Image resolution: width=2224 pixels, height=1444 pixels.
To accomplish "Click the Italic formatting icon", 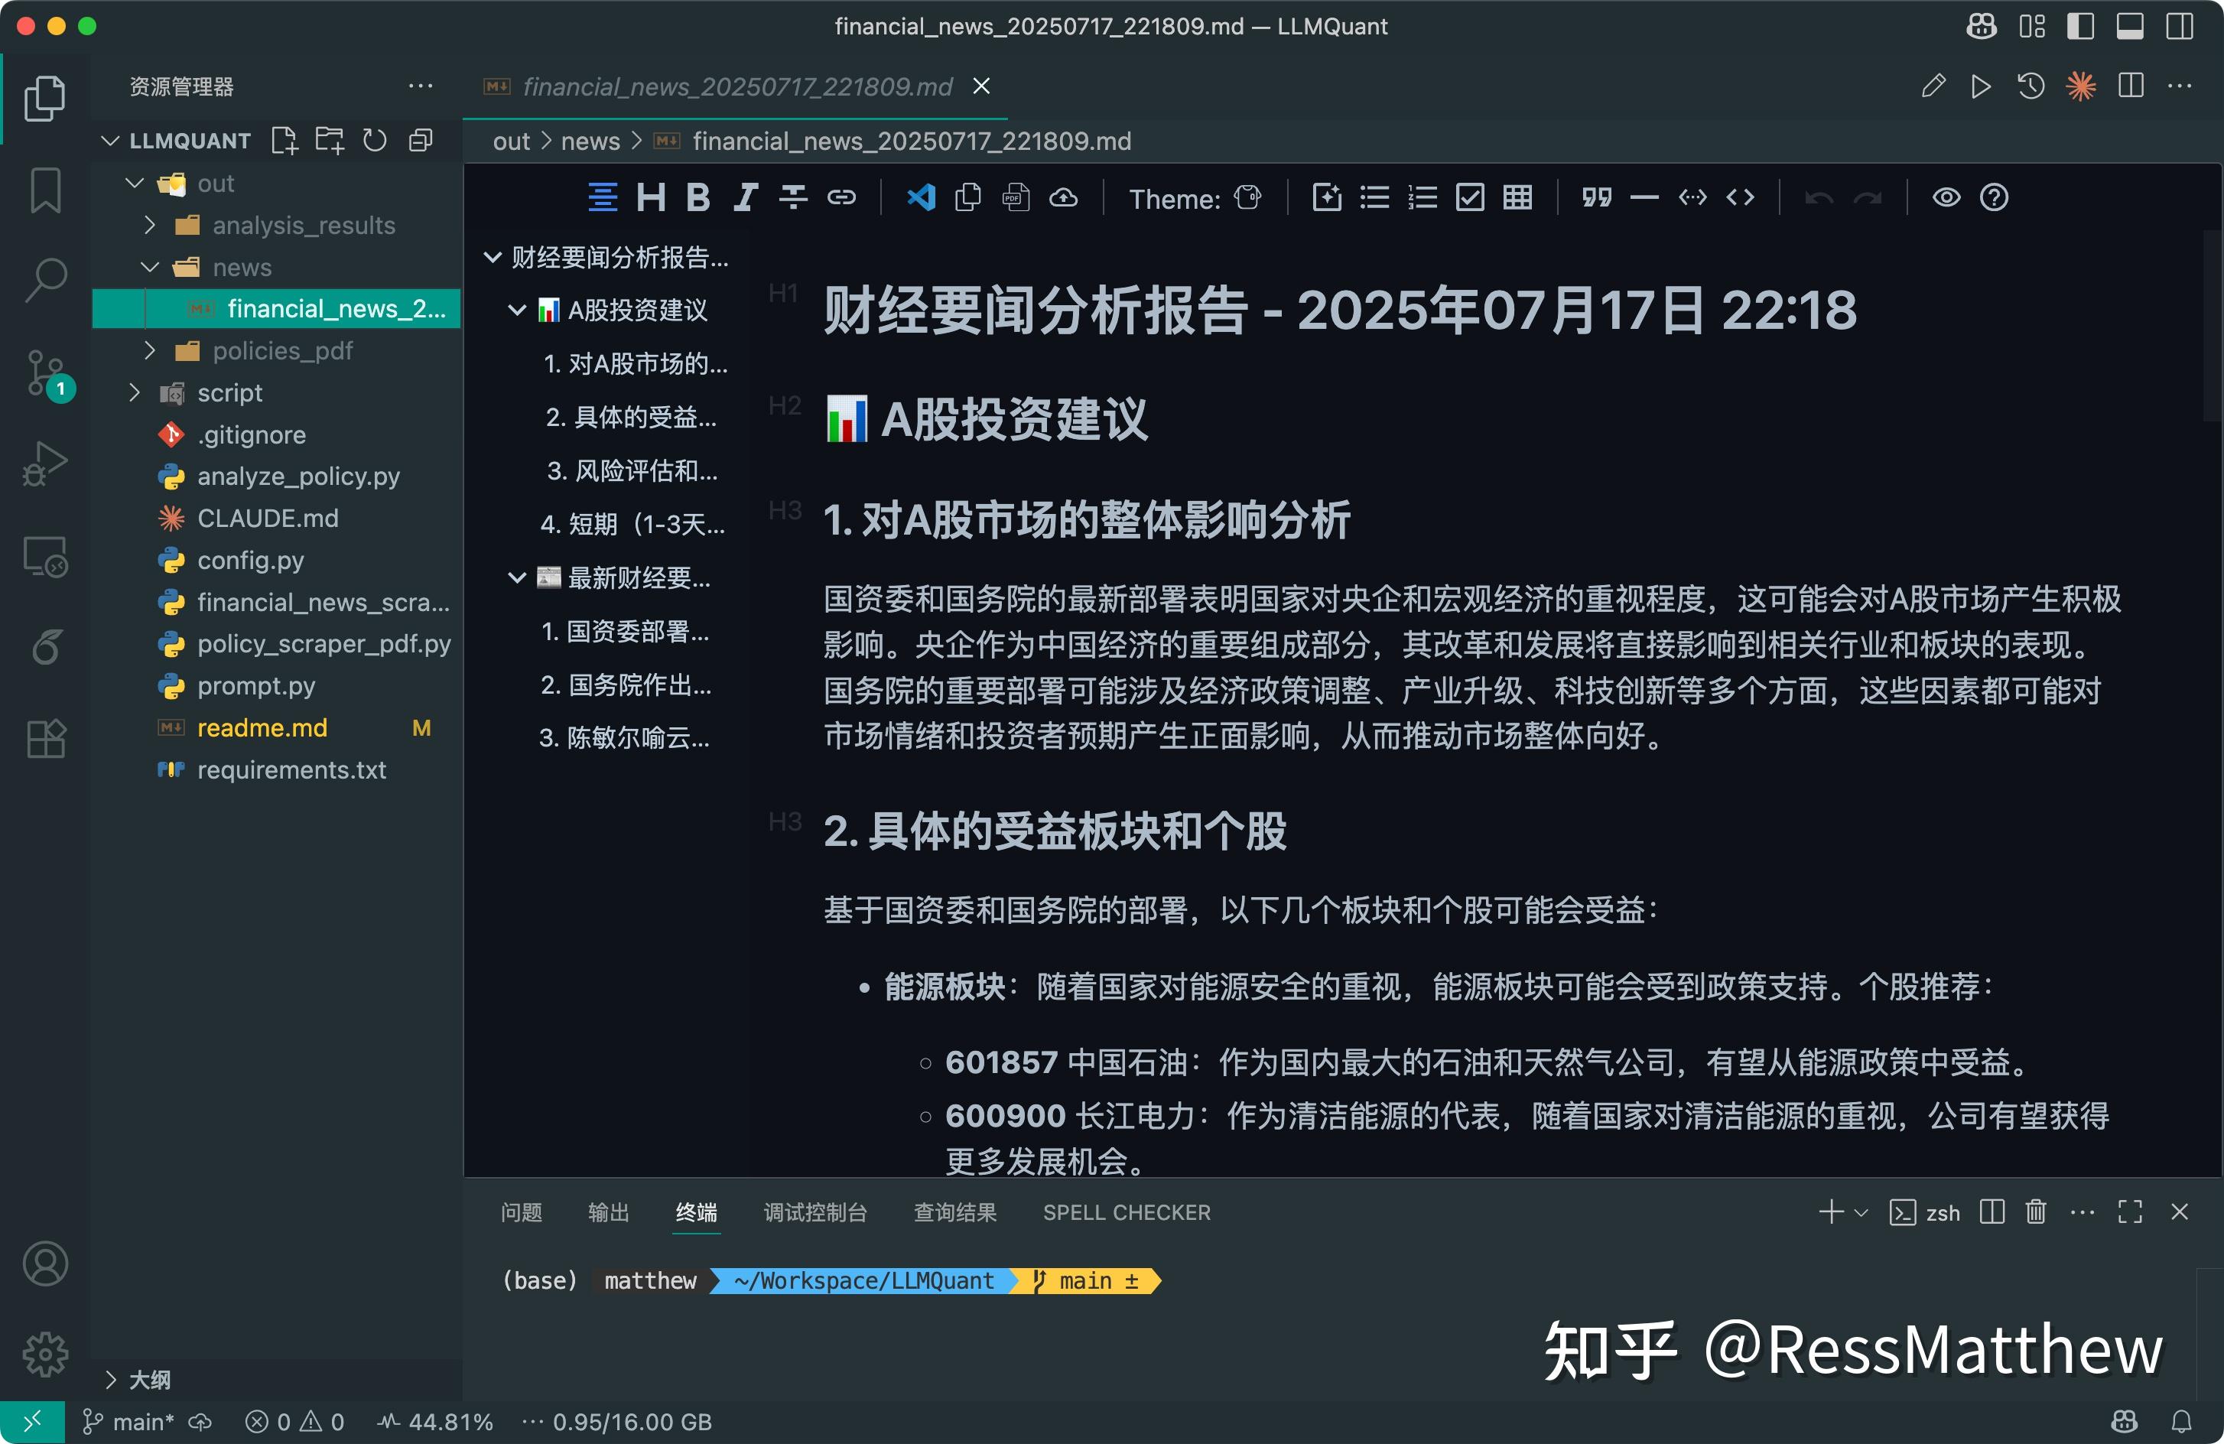I will coord(745,197).
